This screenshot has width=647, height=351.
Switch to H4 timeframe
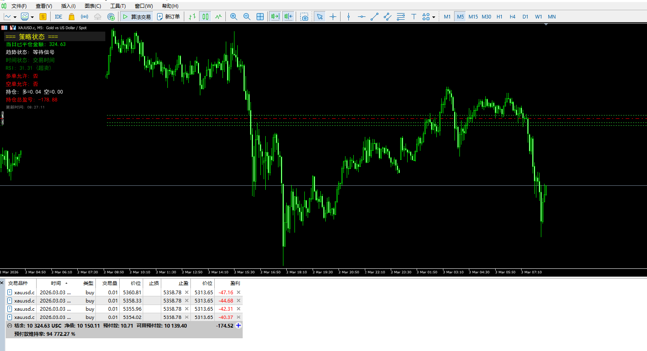pos(512,16)
